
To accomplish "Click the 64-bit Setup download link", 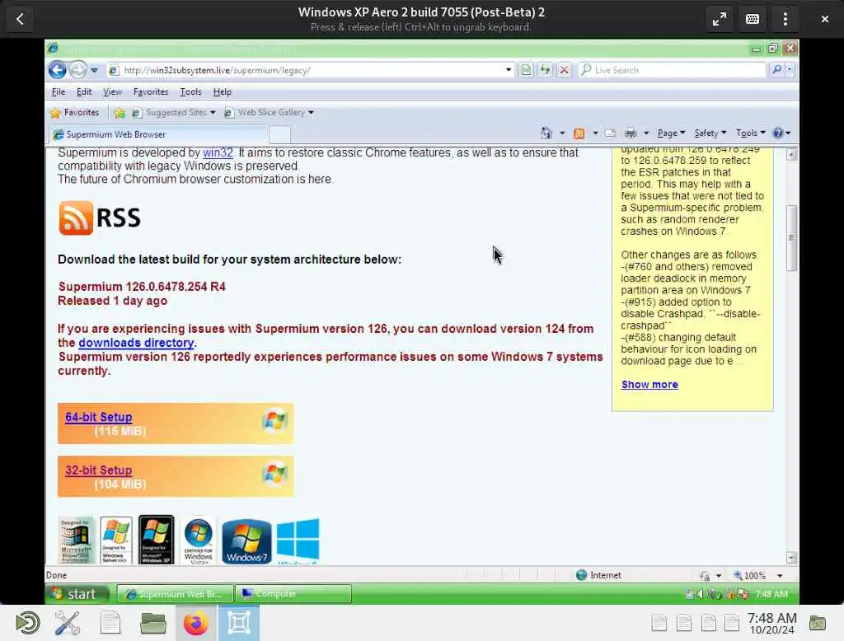I will pyautogui.click(x=99, y=417).
